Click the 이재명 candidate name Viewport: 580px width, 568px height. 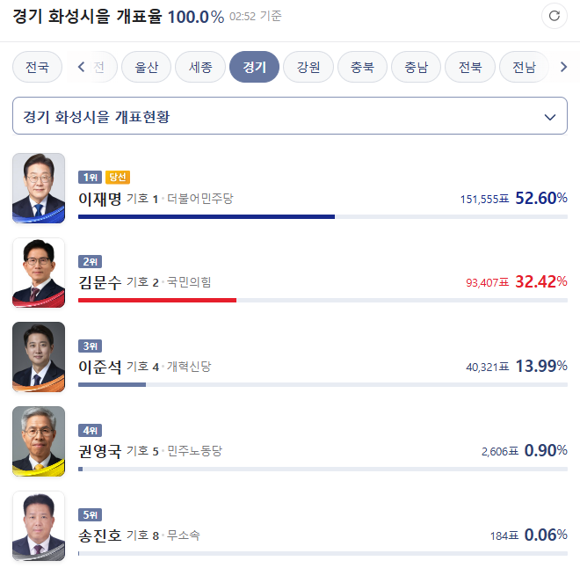[x=99, y=199]
